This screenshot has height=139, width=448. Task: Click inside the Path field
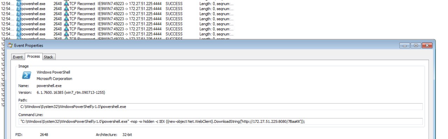220,107
